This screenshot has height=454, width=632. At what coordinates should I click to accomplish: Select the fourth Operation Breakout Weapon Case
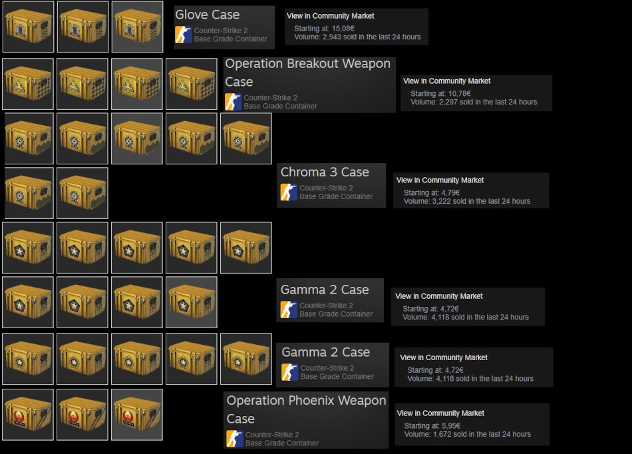[192, 84]
